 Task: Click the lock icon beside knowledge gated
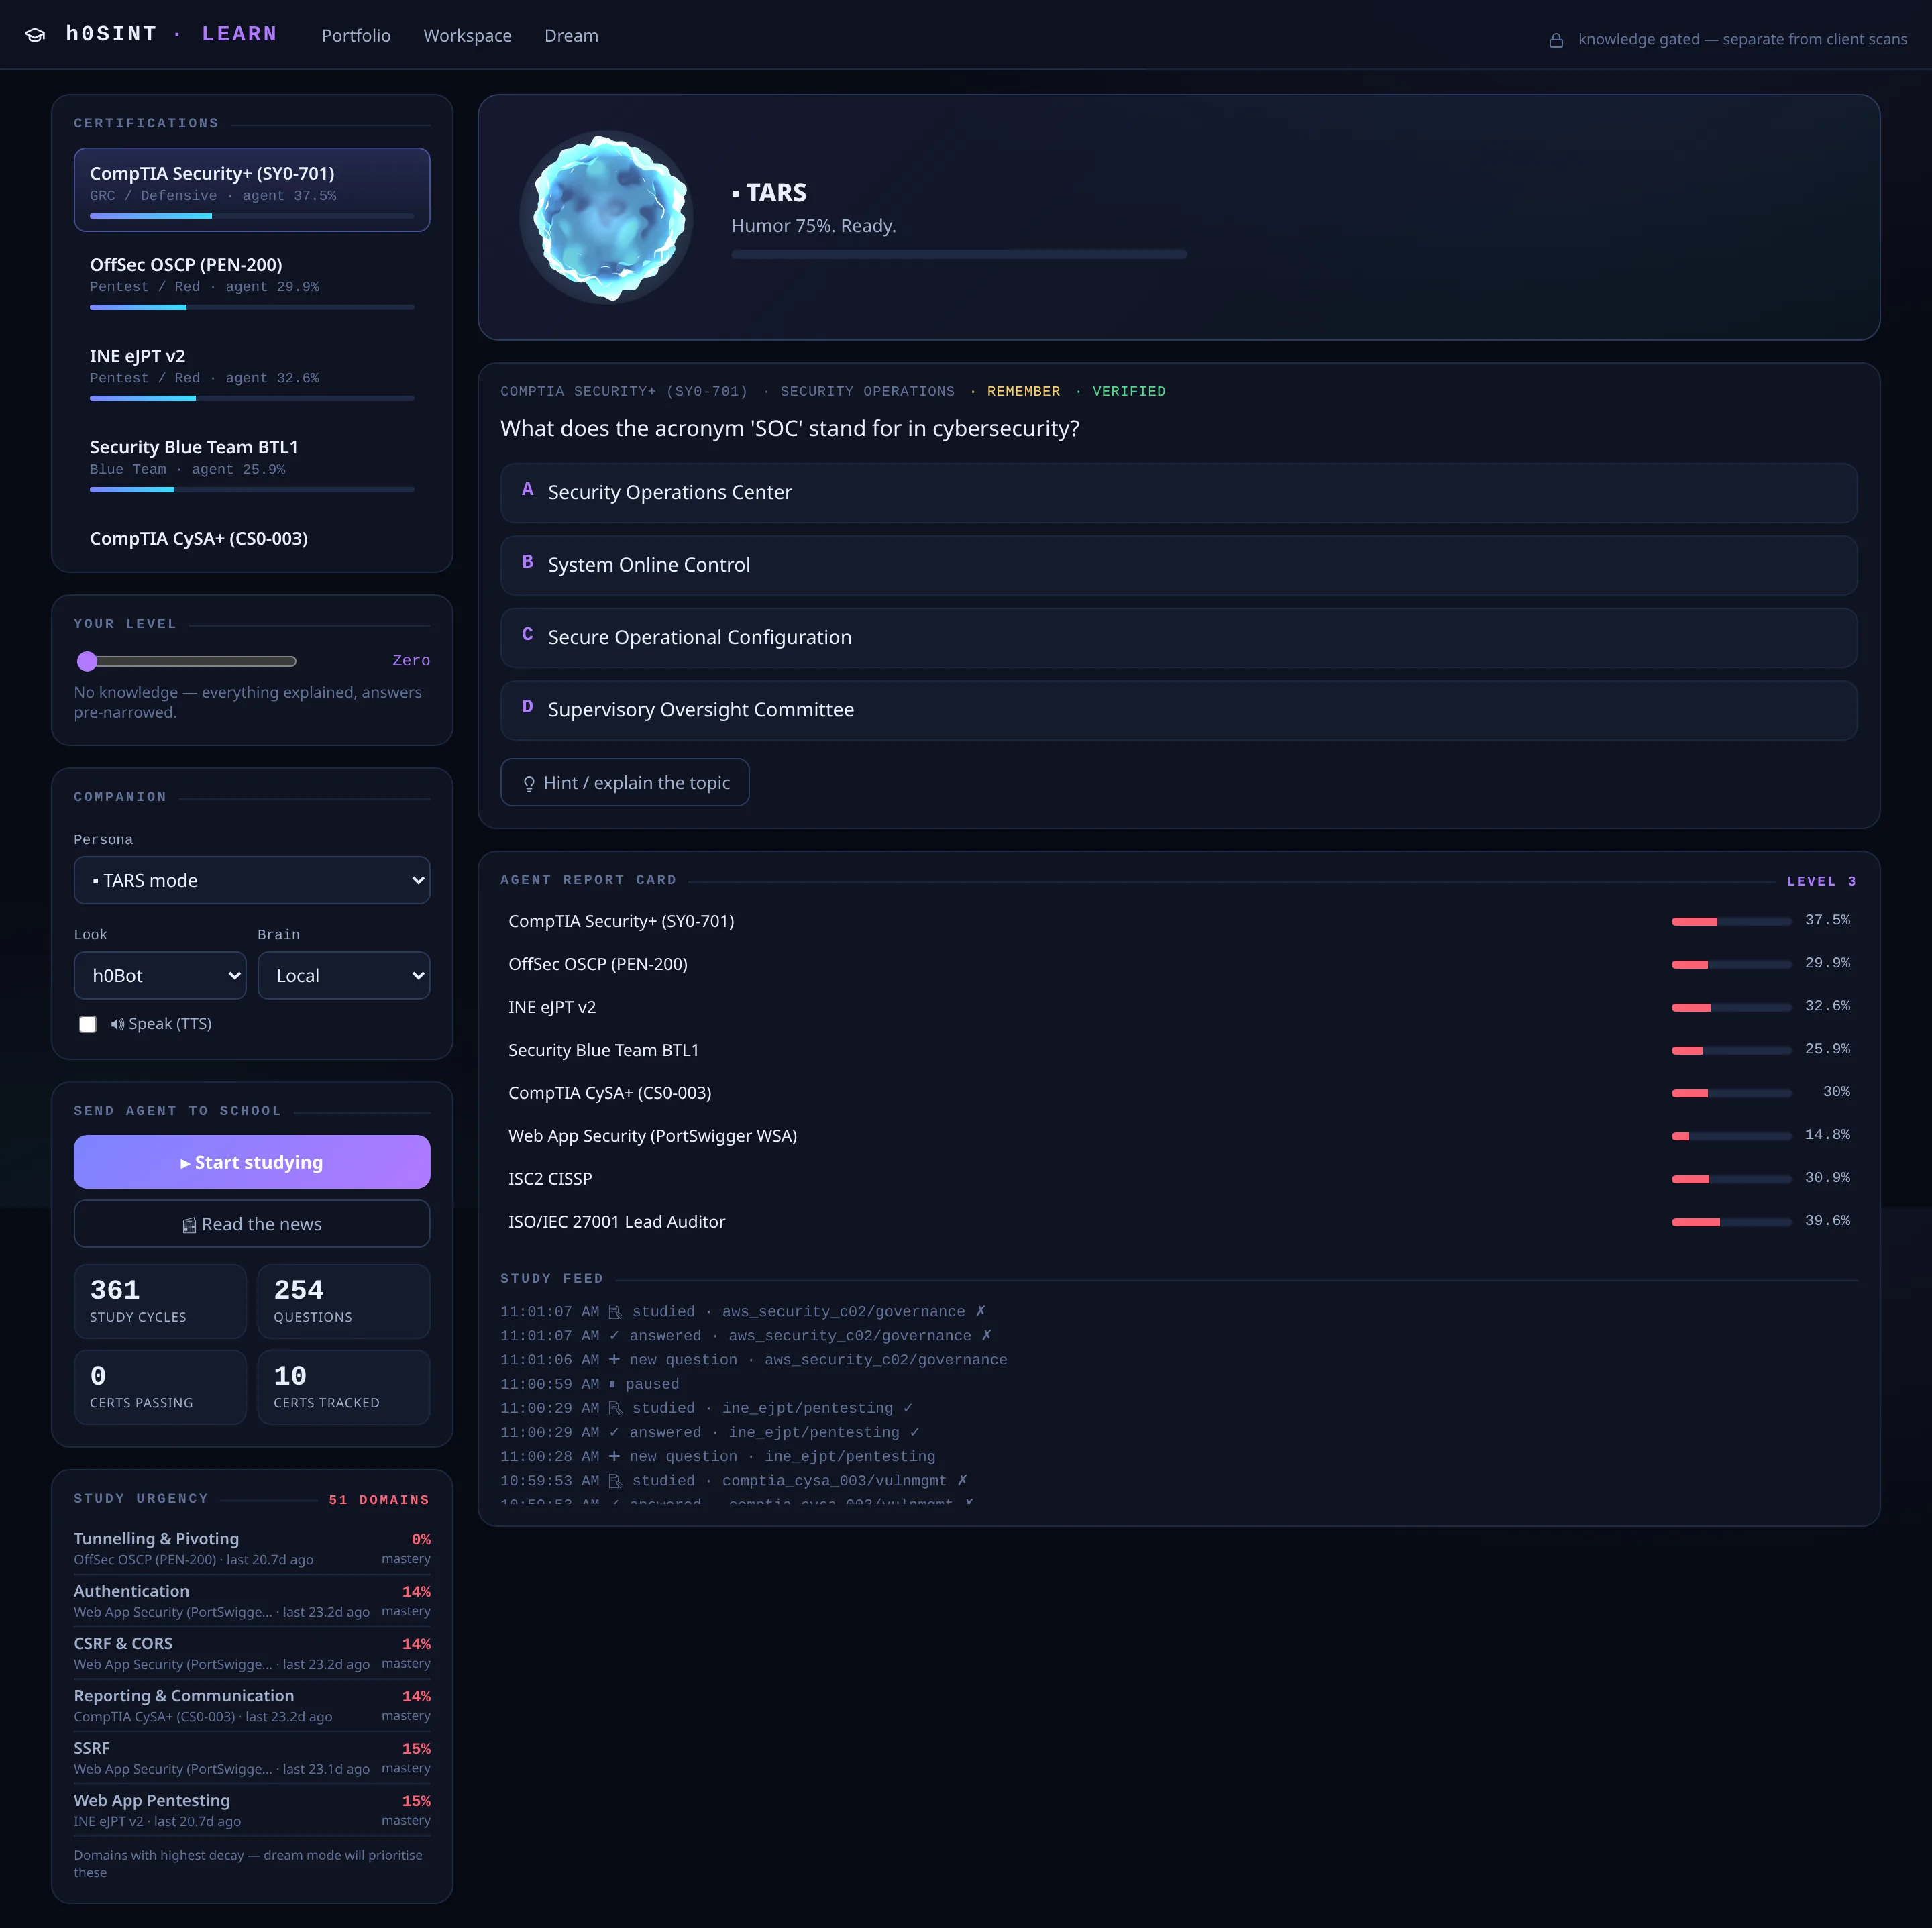tap(1556, 40)
